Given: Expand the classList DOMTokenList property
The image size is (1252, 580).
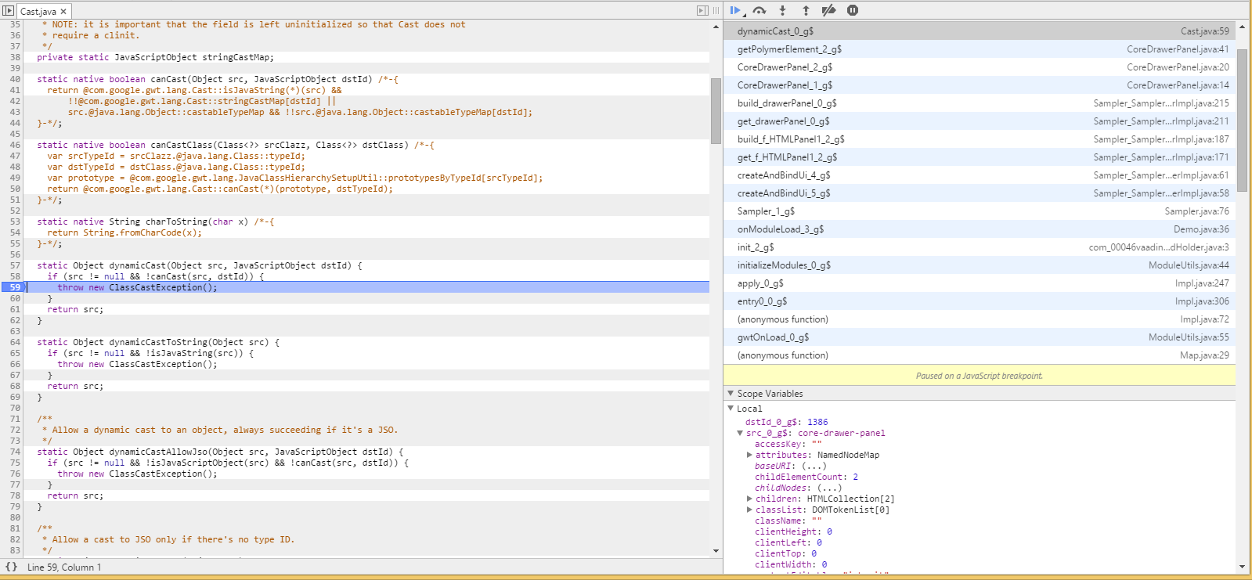Looking at the screenshot, I should (749, 510).
